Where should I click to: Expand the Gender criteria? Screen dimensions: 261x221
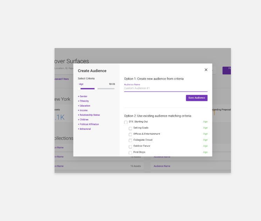point(83,96)
